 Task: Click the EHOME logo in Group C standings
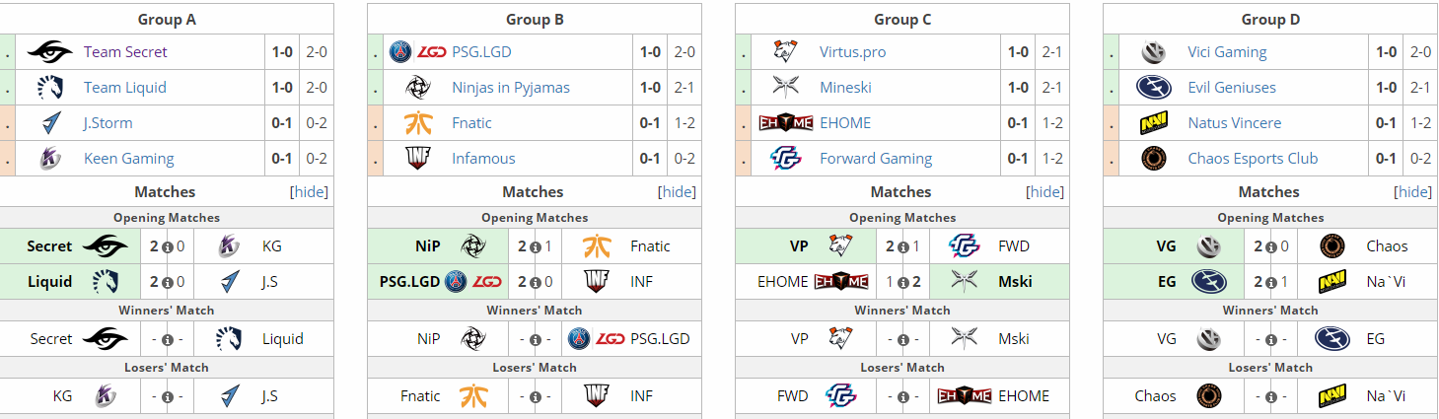point(785,123)
